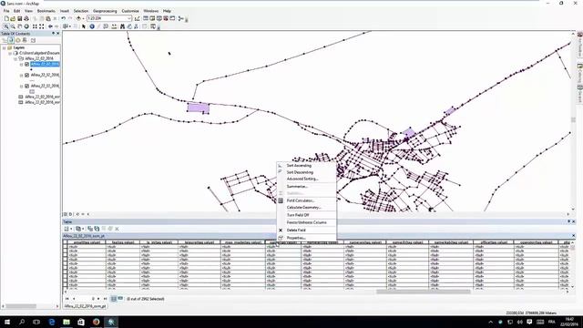
Task: Toggle the third Aflou layer checkbox
Action: [26, 86]
